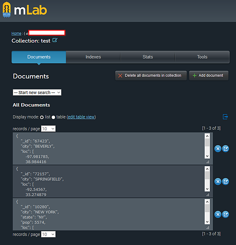Click the 35.274879 coordinate value
The image size is (236, 245).
point(36,195)
